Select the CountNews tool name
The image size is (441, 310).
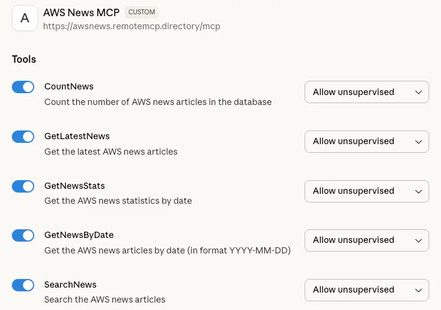point(69,86)
